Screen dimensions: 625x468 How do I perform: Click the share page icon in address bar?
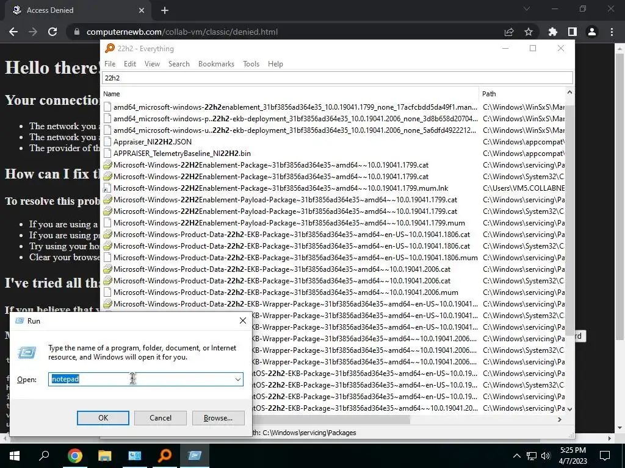click(x=509, y=32)
